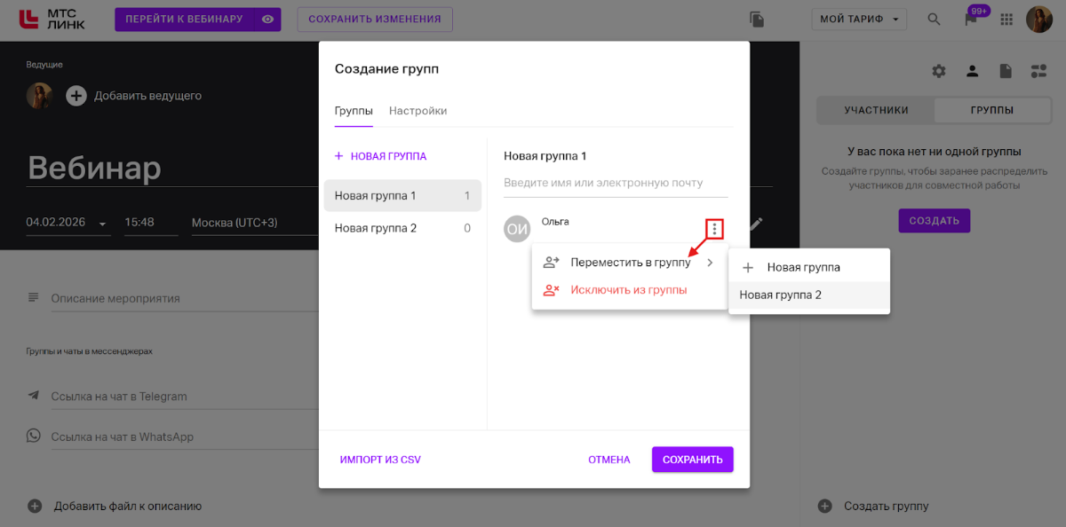This screenshot has width=1066, height=527.
Task: Click the three-dot menu next to Ольга
Action: 714,229
